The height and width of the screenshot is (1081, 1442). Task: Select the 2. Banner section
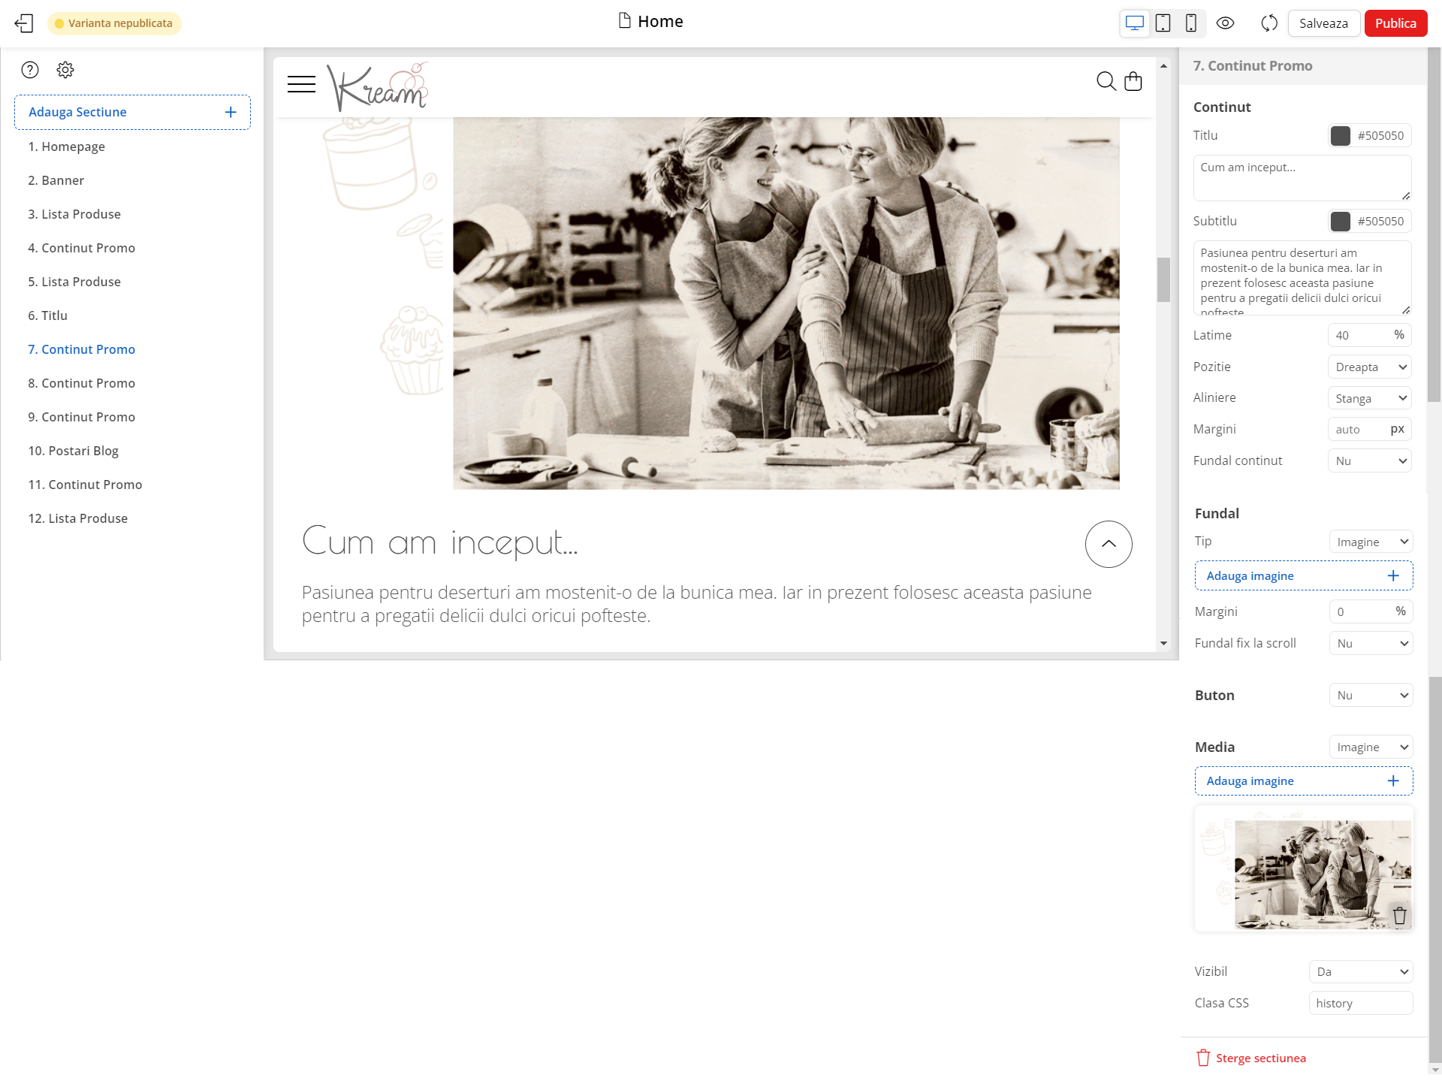[x=56, y=180]
